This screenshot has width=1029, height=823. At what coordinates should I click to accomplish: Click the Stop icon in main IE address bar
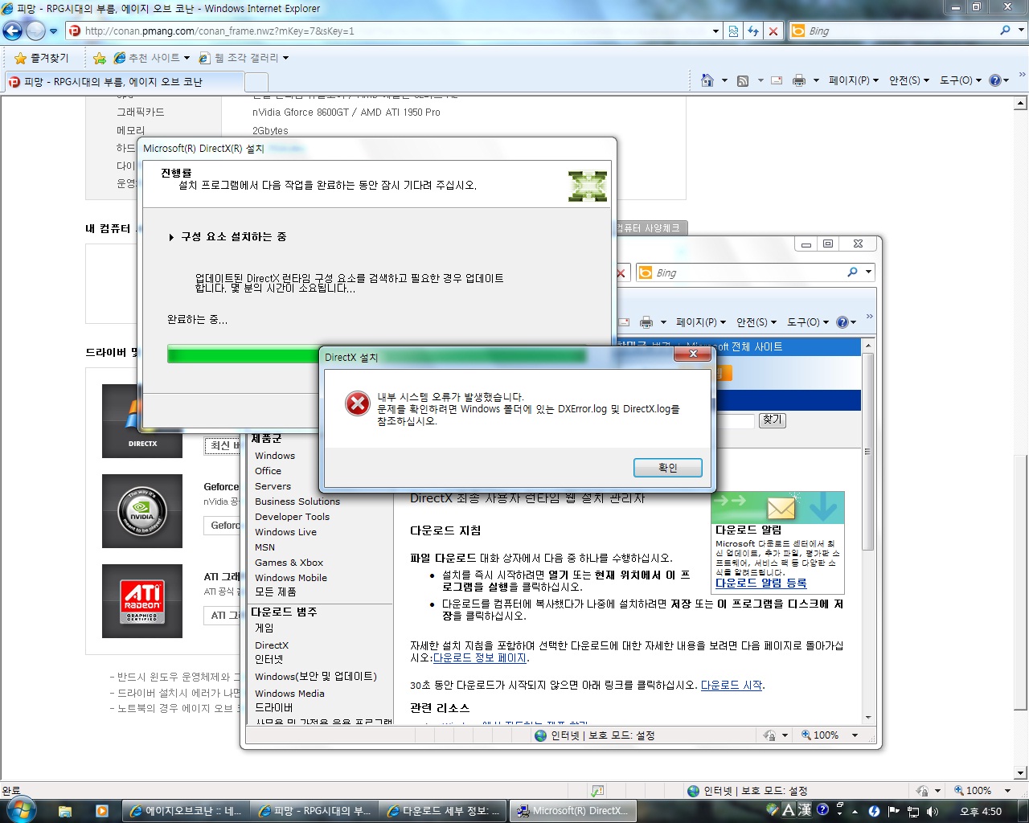773,31
